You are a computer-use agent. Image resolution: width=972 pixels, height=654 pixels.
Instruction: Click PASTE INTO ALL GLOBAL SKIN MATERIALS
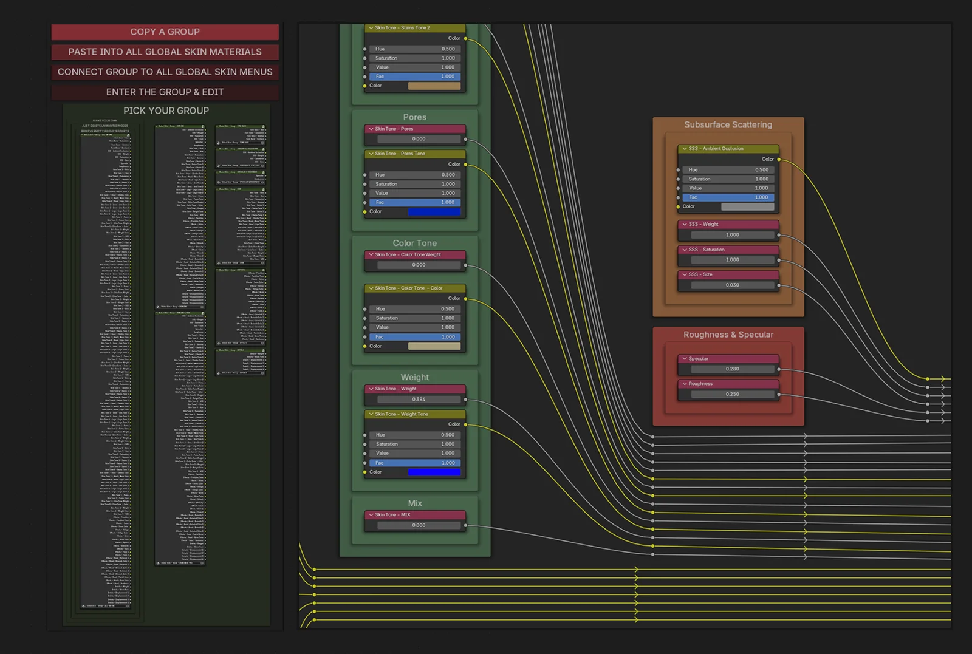(165, 52)
